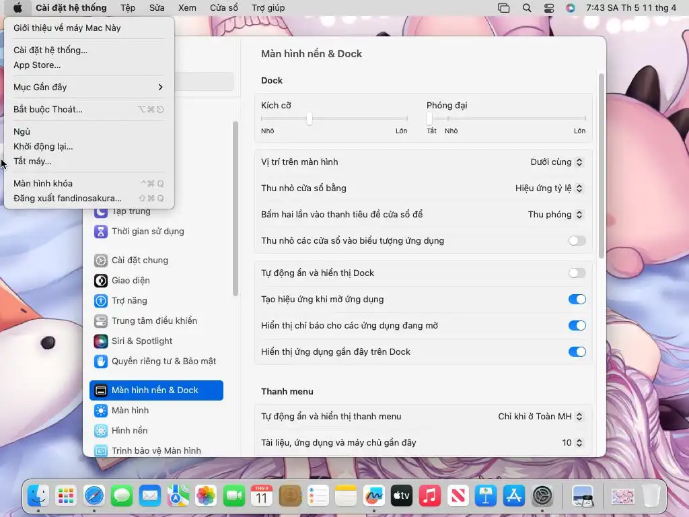Open Trợ giúp menu in menu bar
Viewport: 689px width, 517px height.
tap(268, 8)
